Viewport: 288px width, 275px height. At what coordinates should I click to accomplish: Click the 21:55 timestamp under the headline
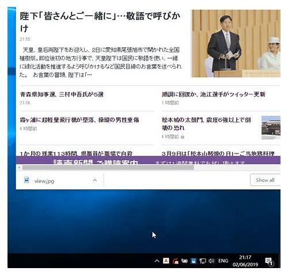(x=25, y=39)
